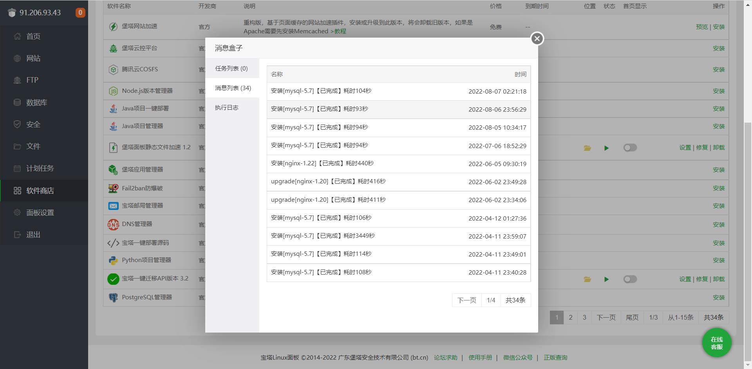The image size is (752, 369).
Task: Click the orange 0 notification badge
Action: tap(80, 13)
